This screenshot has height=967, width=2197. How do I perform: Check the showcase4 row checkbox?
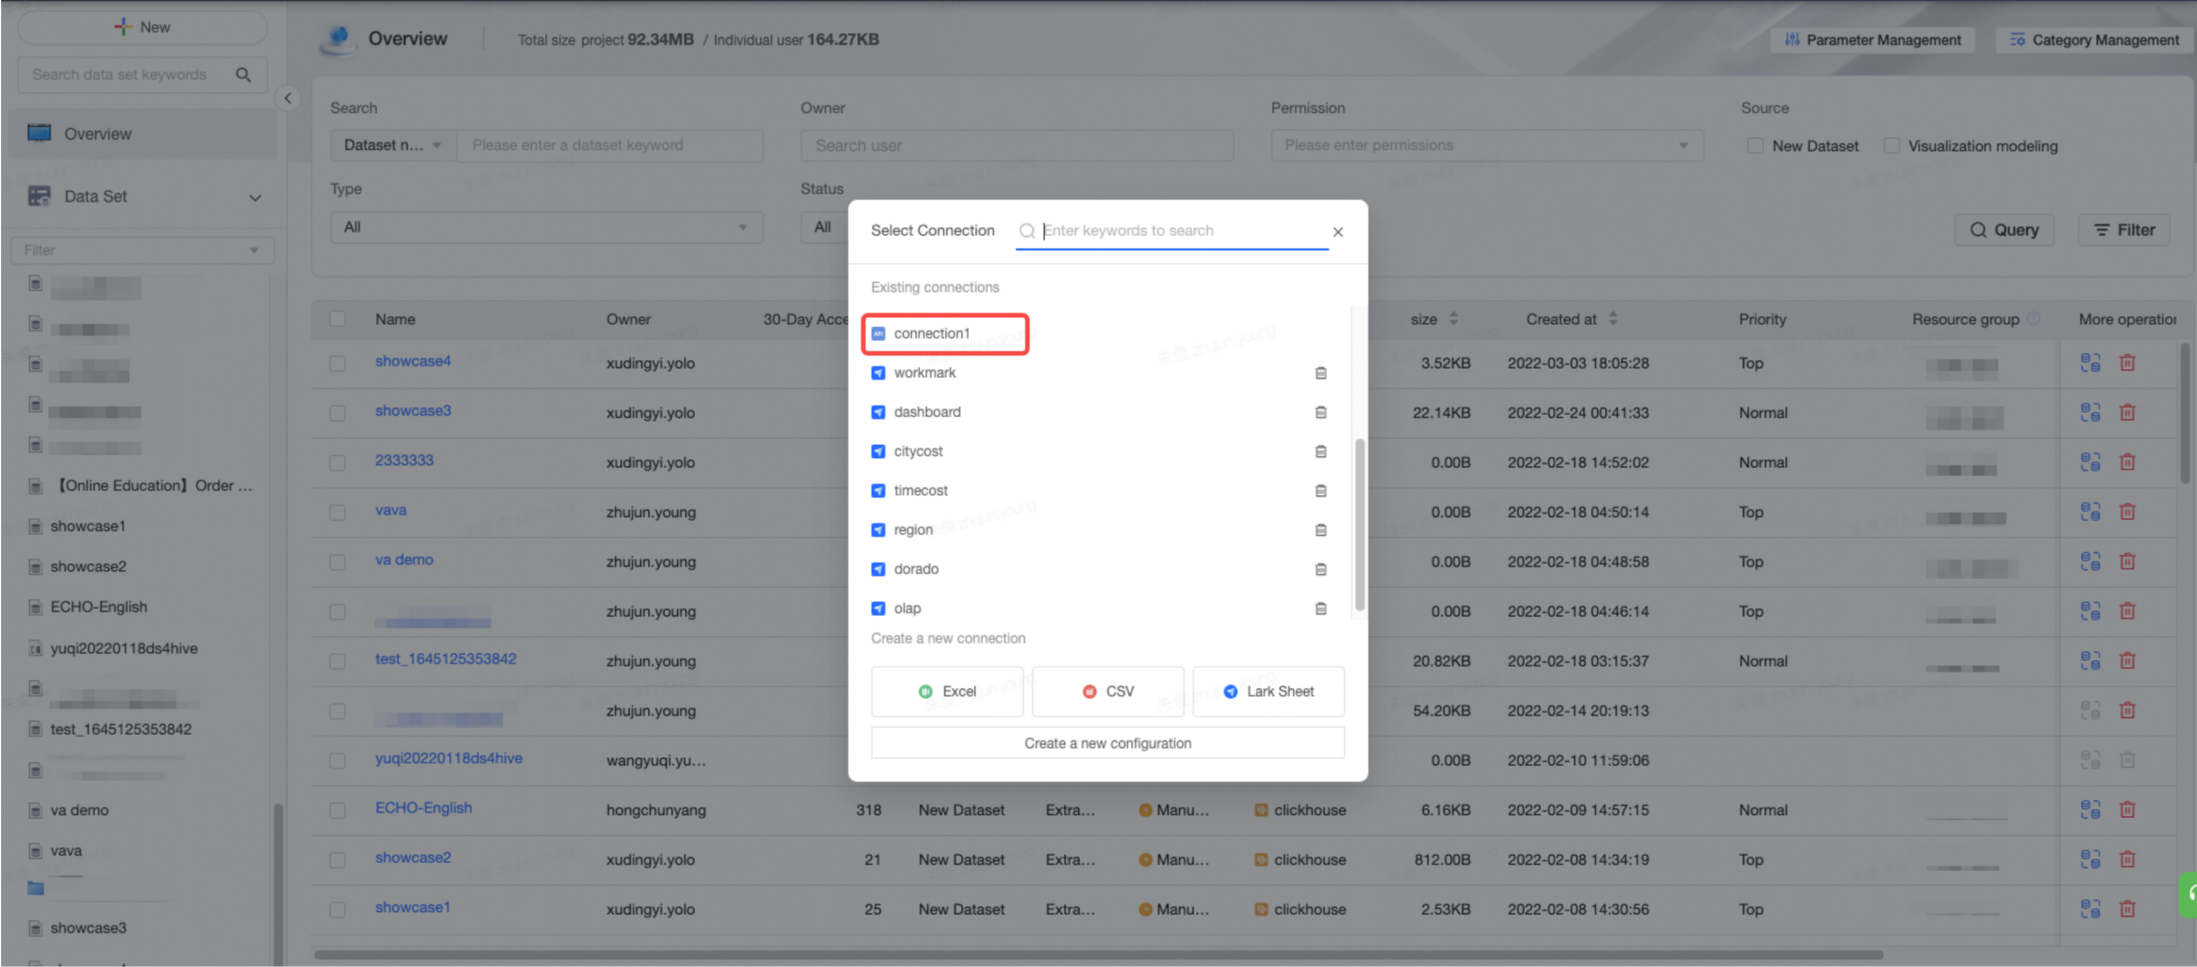[x=338, y=363]
